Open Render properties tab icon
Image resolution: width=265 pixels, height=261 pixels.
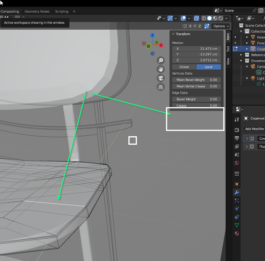(x=237, y=130)
